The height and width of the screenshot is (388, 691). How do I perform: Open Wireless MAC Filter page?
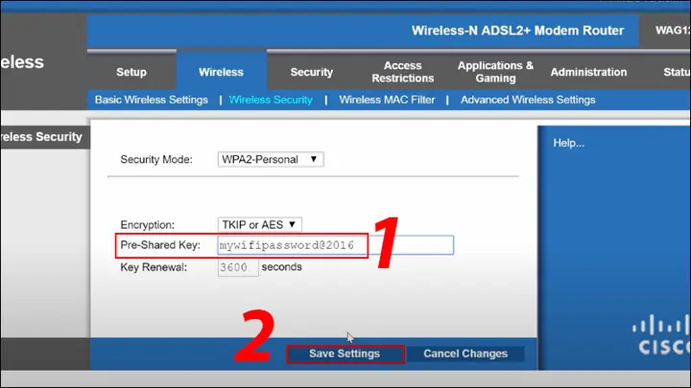point(387,100)
